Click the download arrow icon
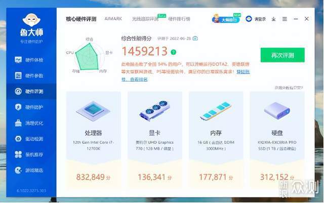The width and height of the screenshot is (324, 203). click(x=273, y=19)
